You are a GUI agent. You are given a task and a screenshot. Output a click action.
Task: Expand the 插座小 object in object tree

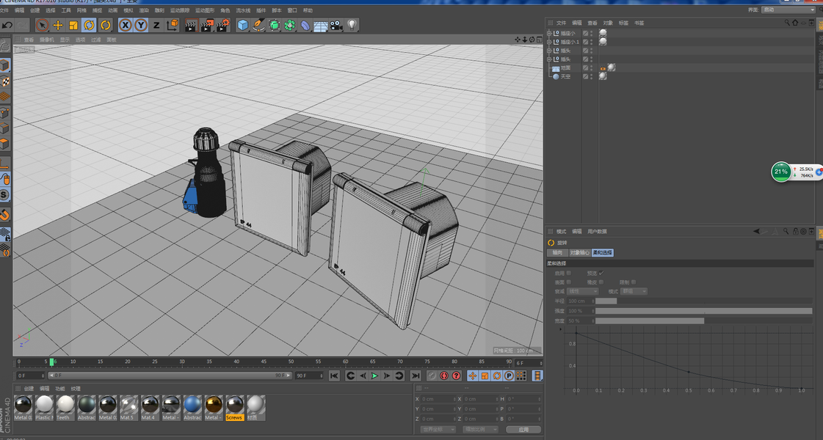tap(549, 33)
